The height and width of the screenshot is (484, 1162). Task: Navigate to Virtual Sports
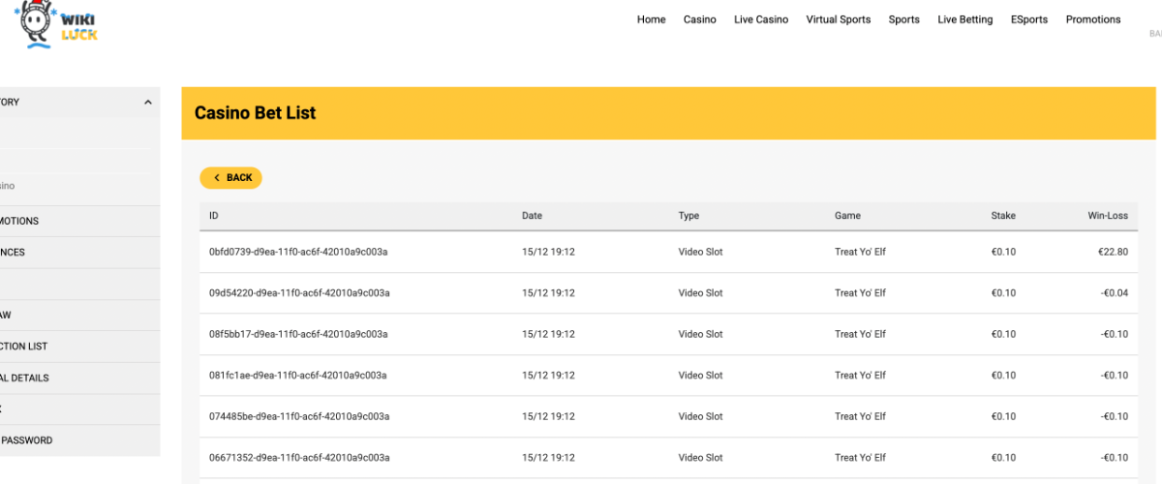[838, 19]
